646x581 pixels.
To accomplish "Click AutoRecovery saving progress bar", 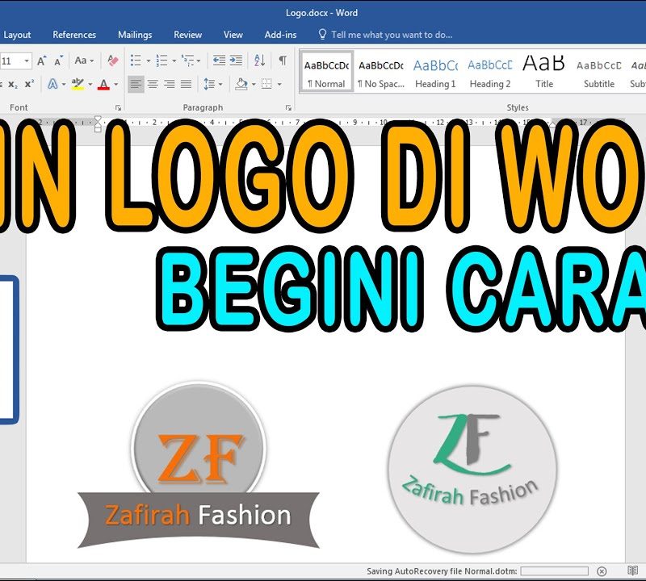I will coord(555,571).
